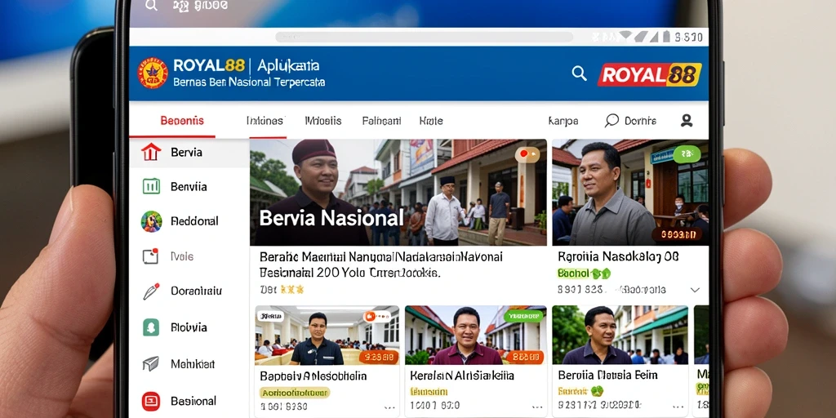Open the Rgroiiia Nasokalog 08 headline
The height and width of the screenshot is (418, 836).
click(619, 256)
